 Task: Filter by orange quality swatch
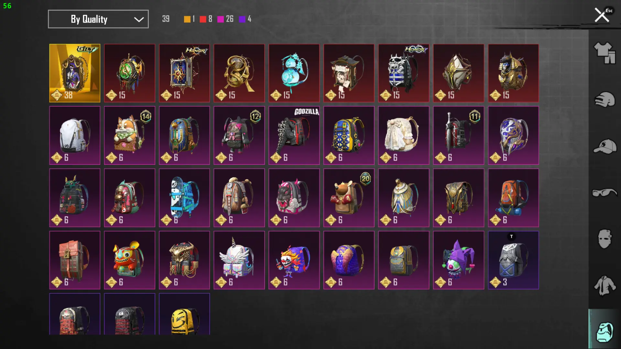tap(187, 19)
